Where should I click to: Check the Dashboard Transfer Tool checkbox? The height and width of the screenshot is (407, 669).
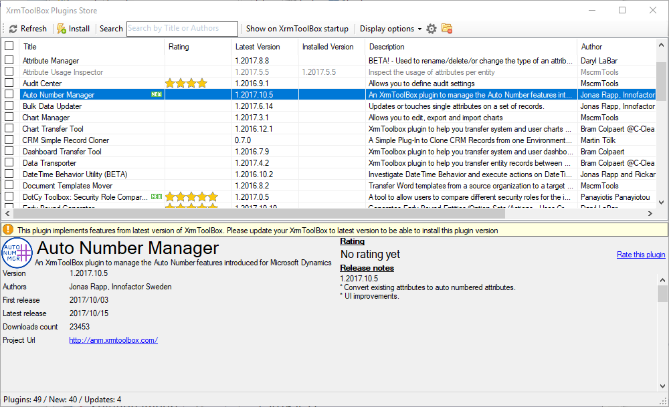(9, 151)
